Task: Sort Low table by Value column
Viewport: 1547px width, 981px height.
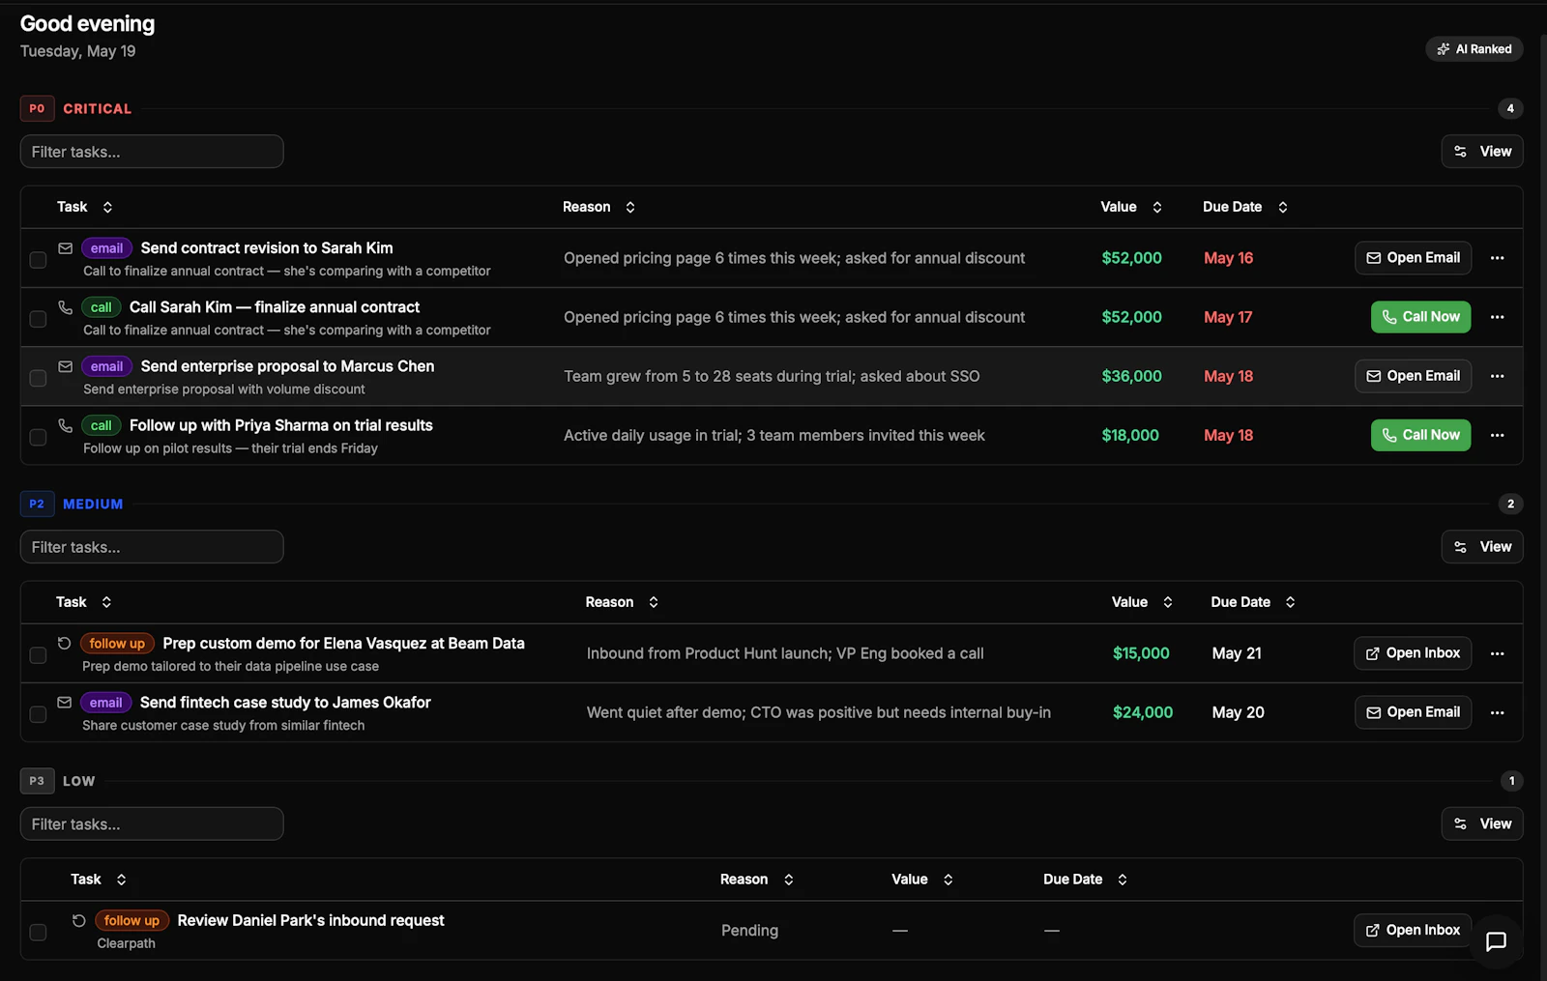Action: (922, 880)
